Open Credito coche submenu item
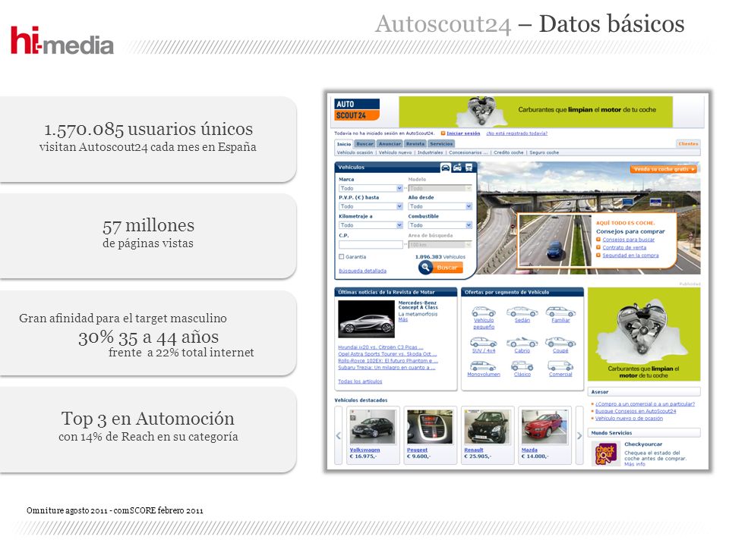This screenshot has height=546, width=729. point(508,152)
